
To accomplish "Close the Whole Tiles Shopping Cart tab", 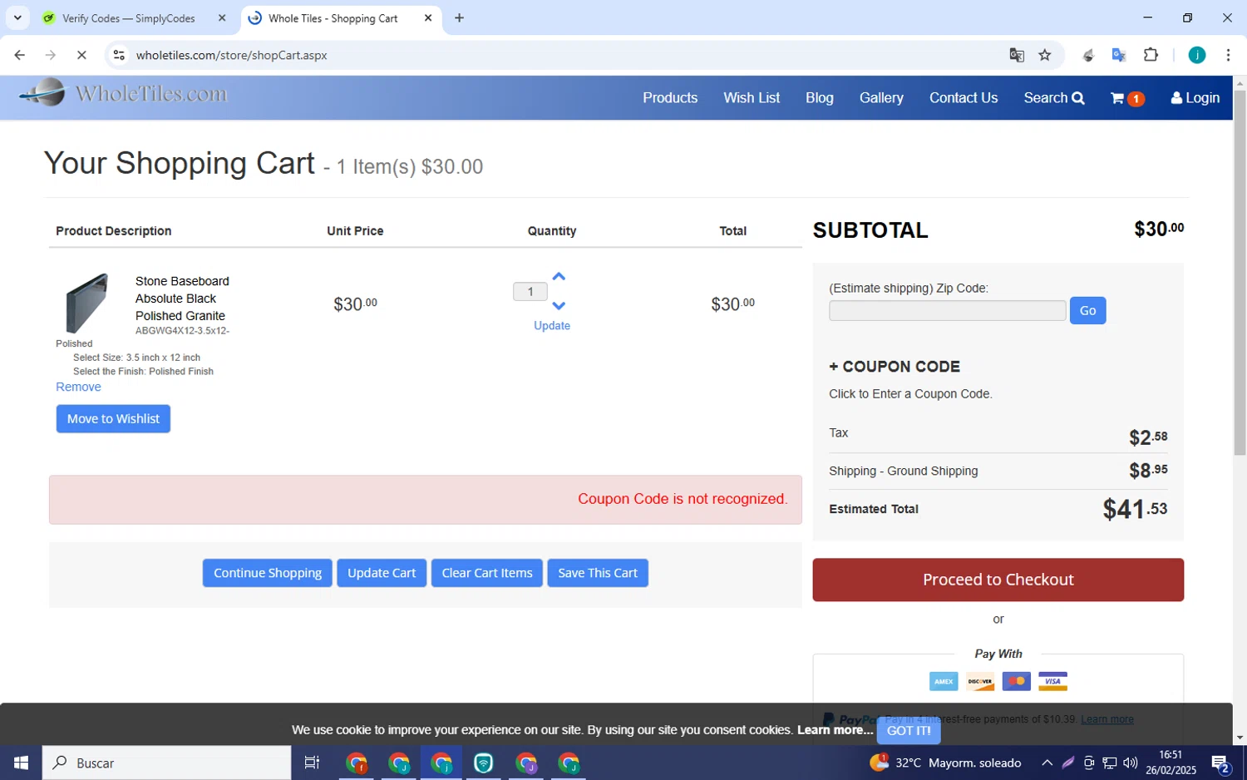I will point(428,18).
